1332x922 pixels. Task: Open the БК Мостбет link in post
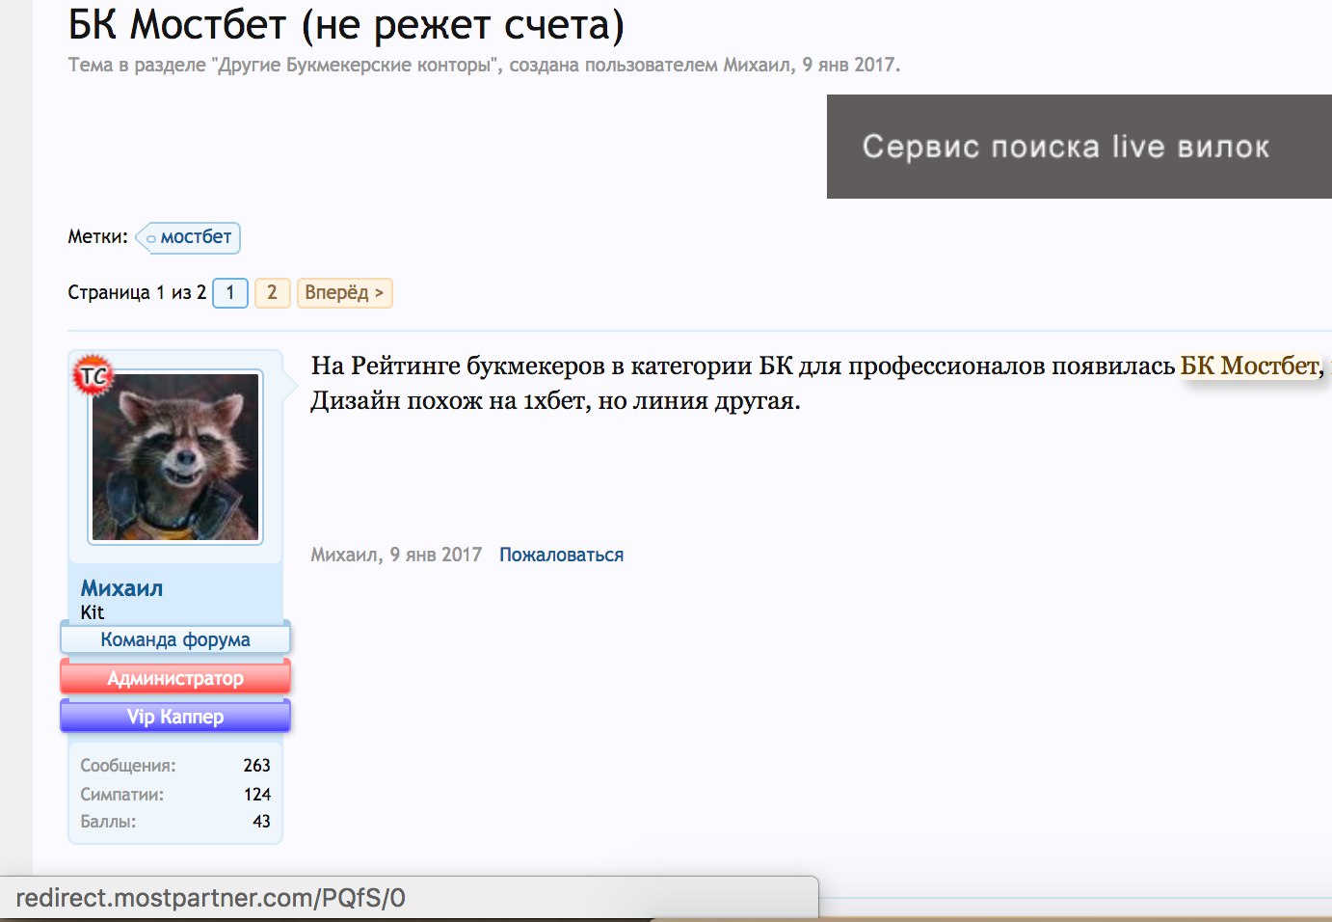(1249, 366)
